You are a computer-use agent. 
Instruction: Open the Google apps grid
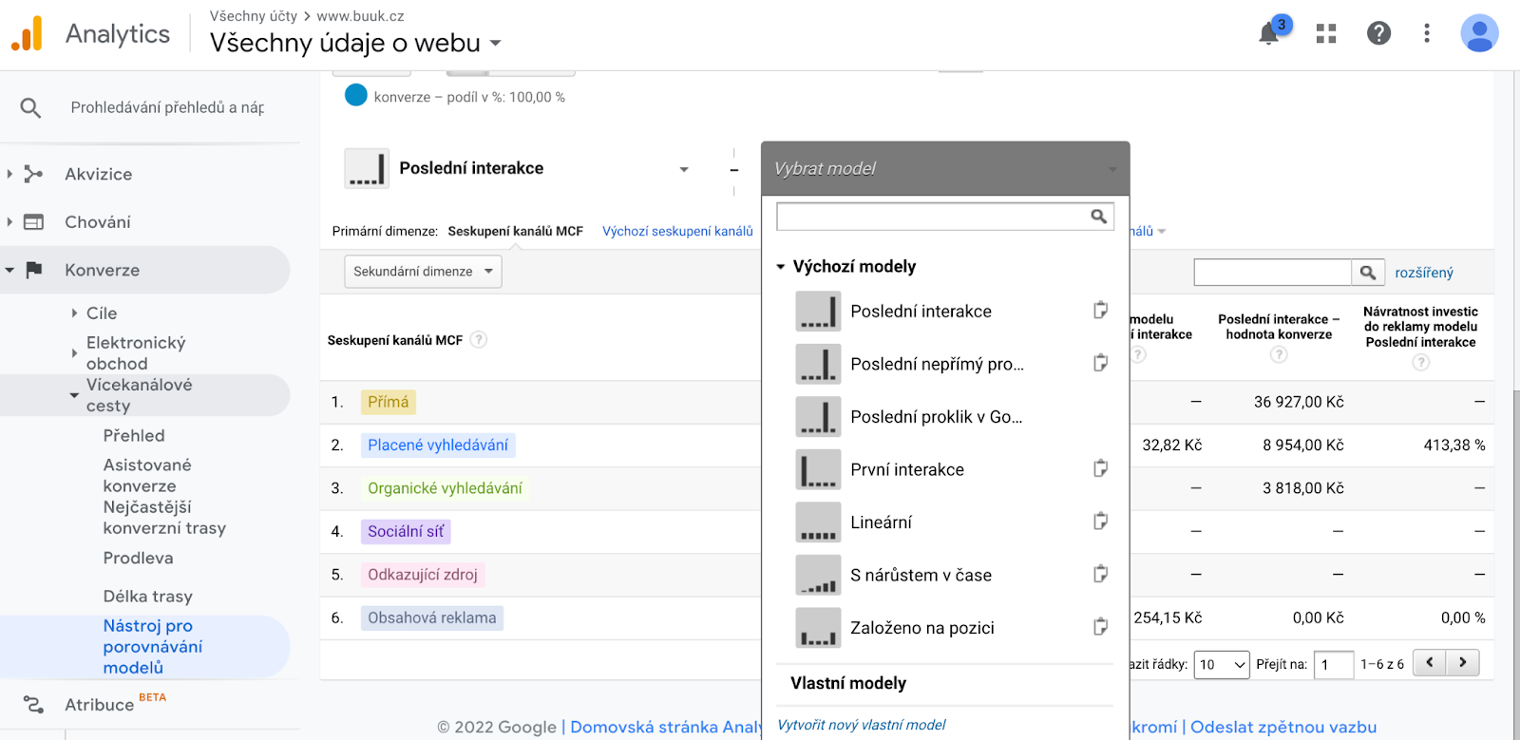1326,34
